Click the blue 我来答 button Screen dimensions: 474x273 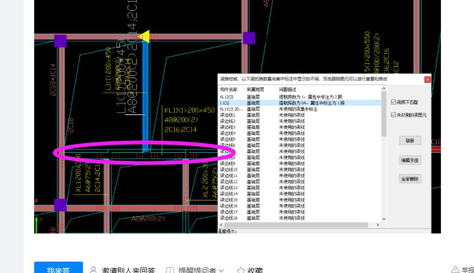(59, 268)
